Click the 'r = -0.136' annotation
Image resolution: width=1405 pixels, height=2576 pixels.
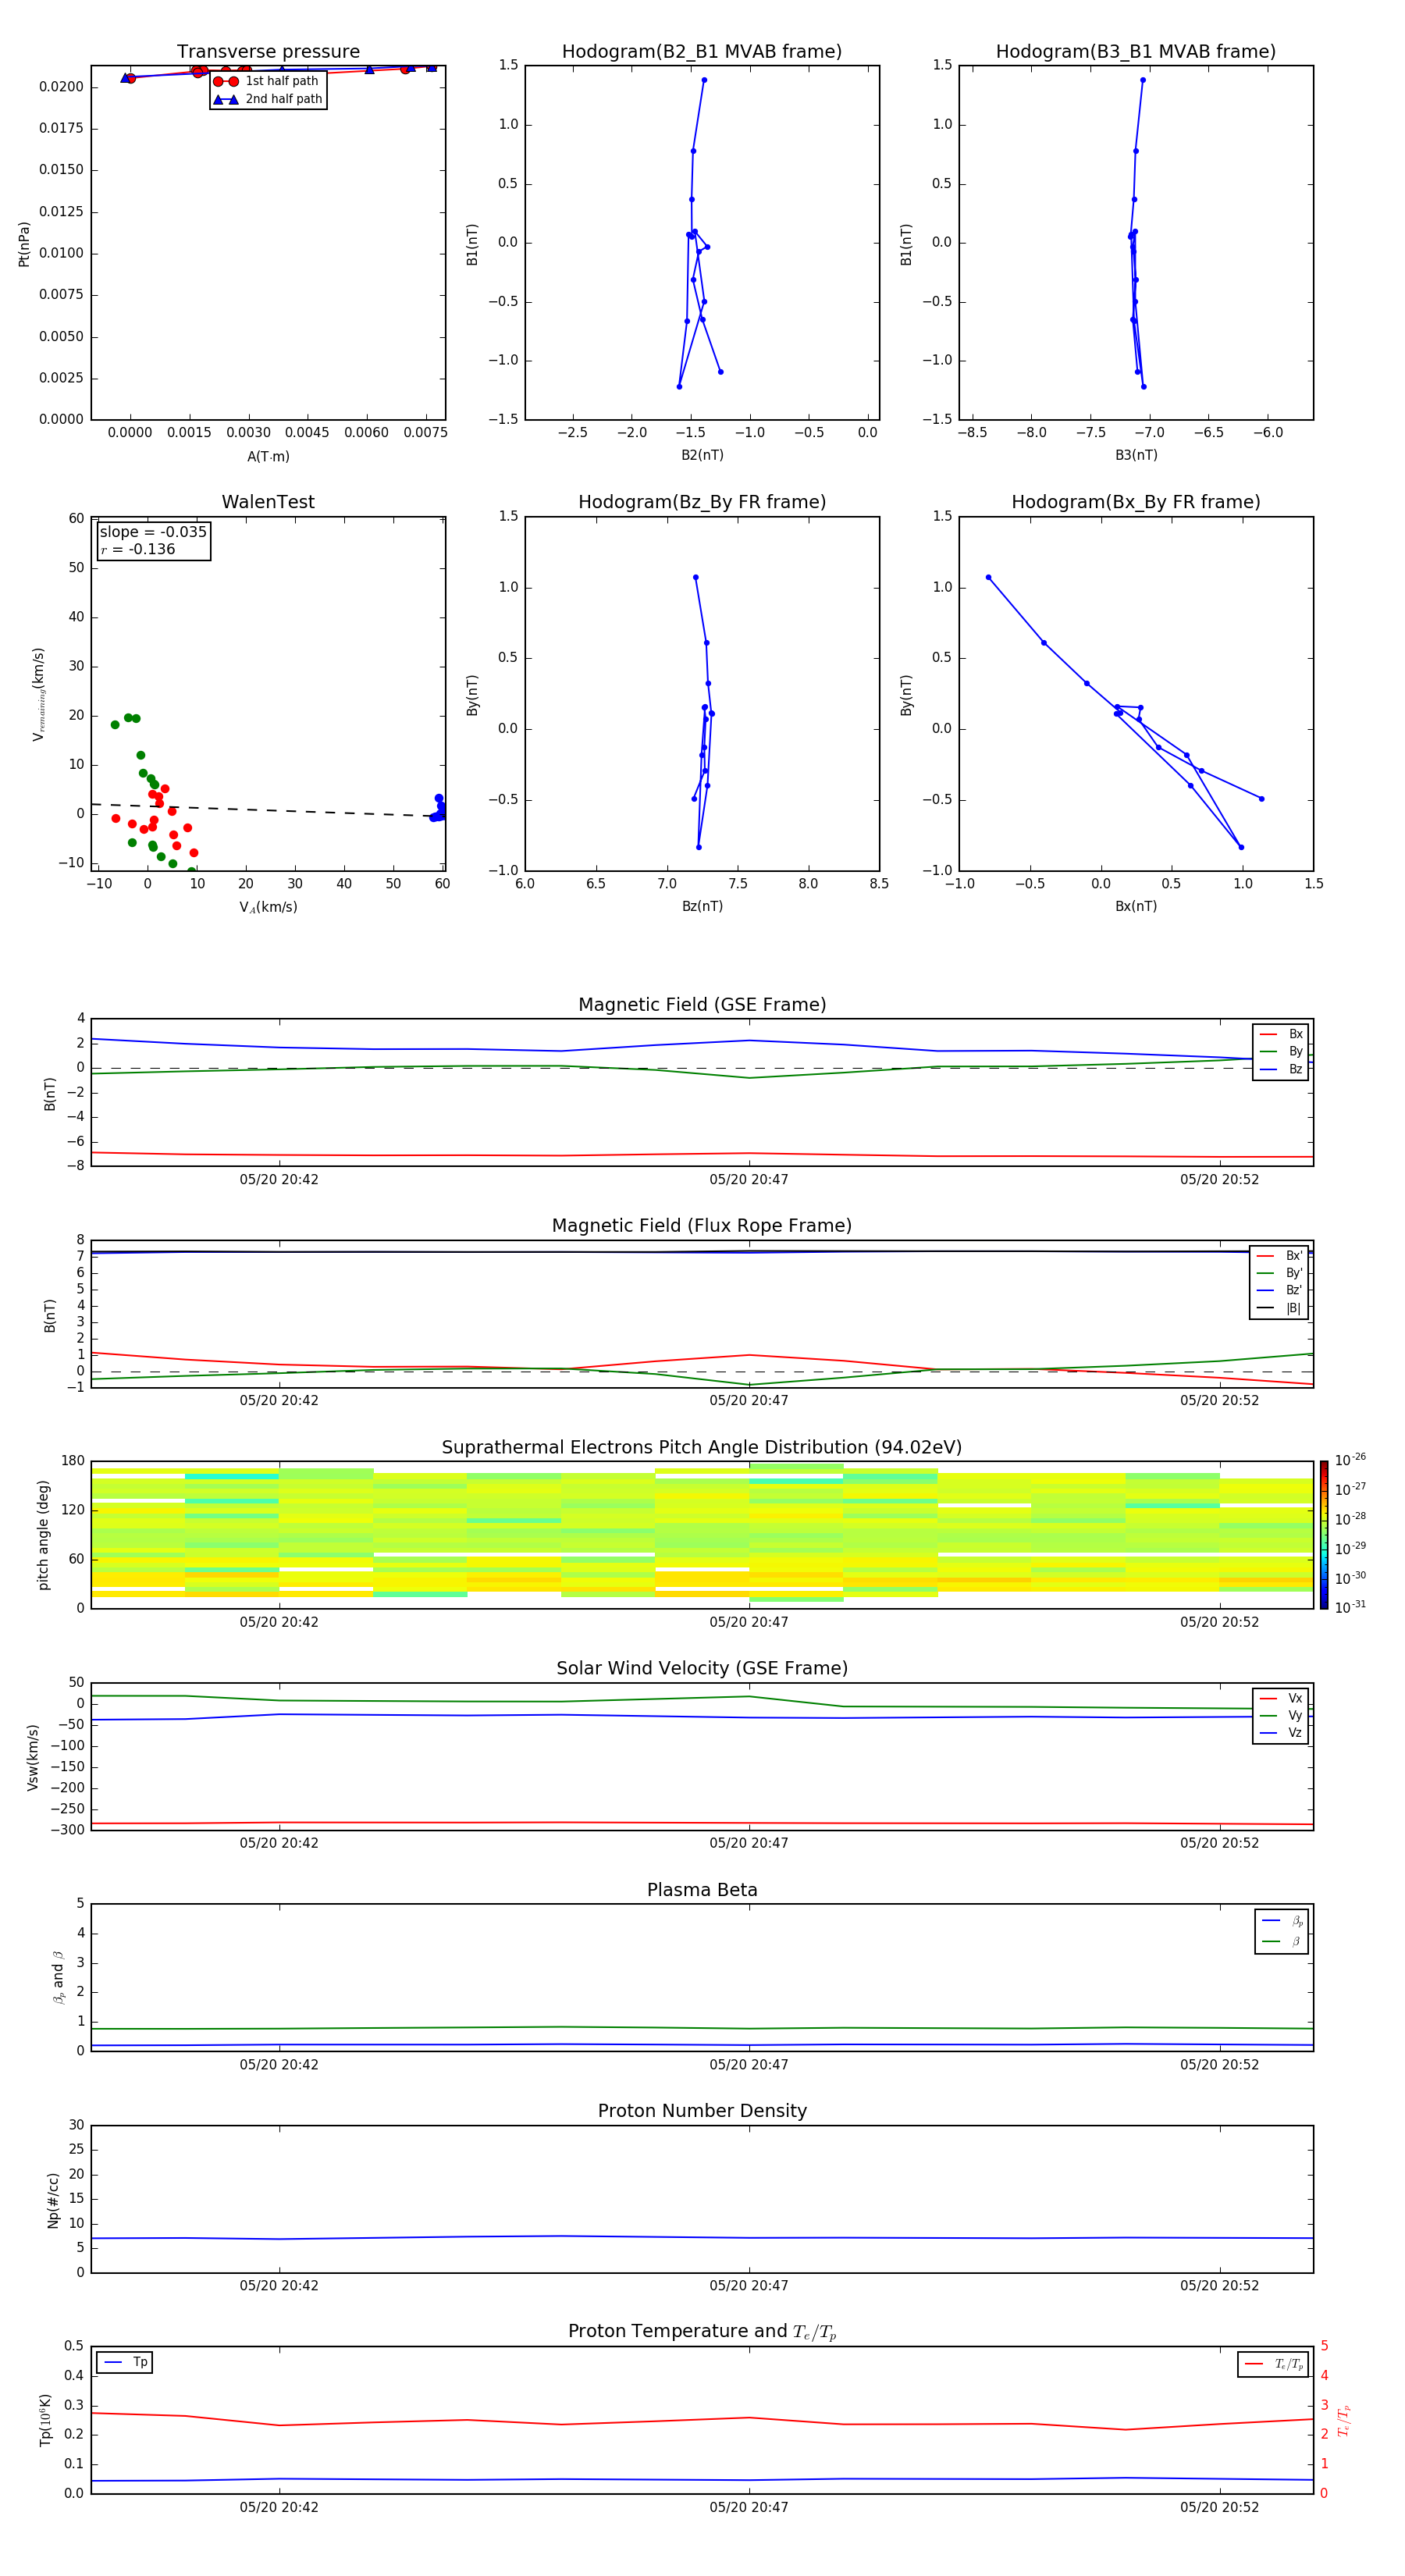tap(138, 549)
